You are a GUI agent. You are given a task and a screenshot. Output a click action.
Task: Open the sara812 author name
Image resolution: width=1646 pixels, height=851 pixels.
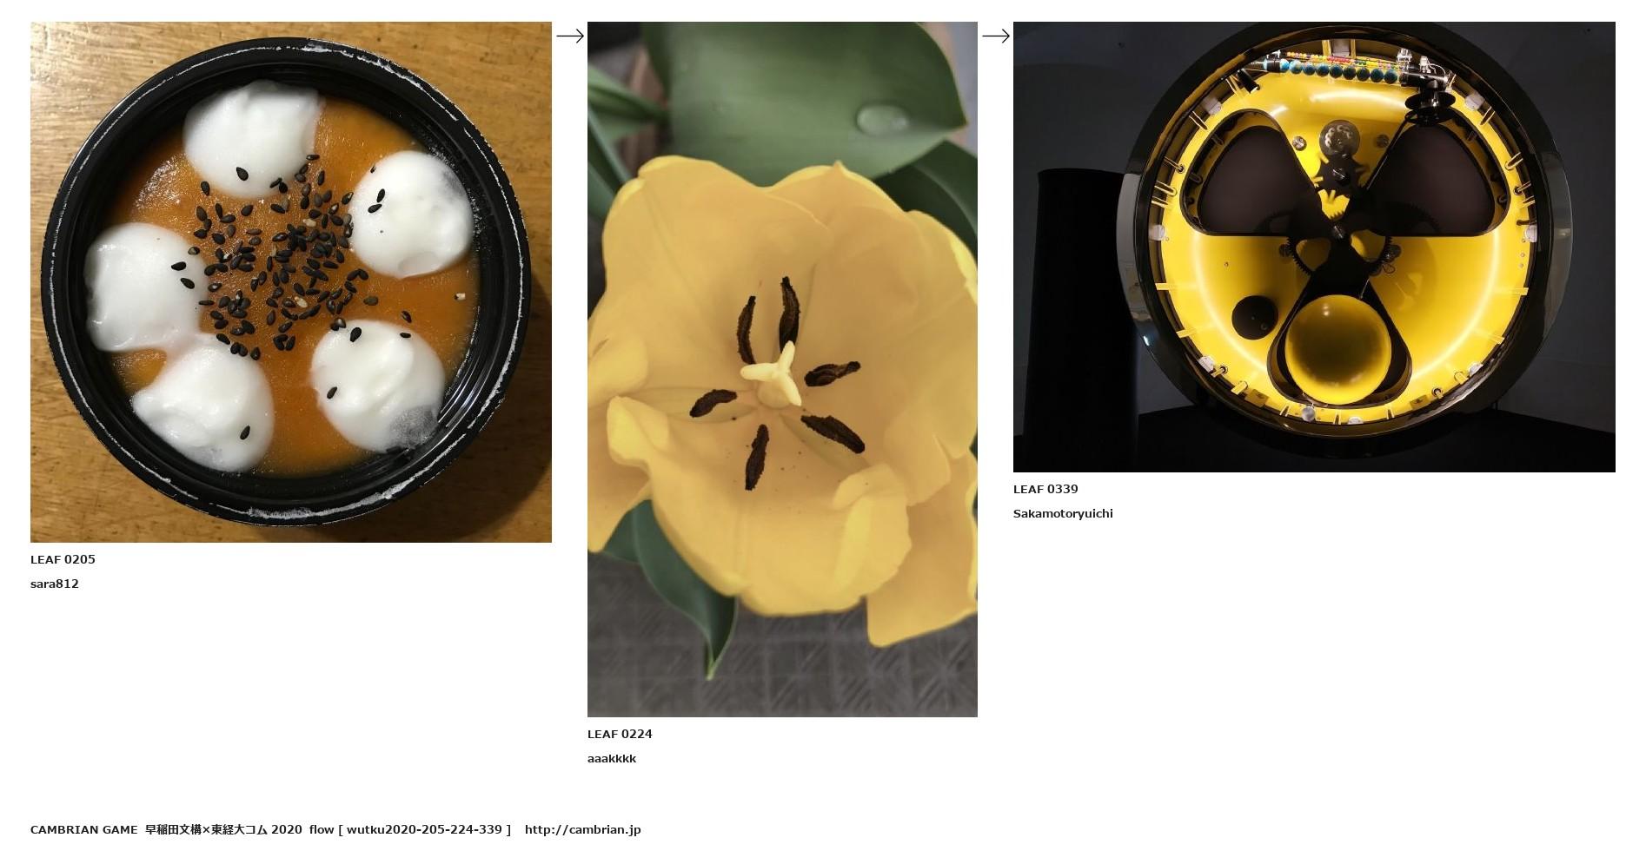(55, 584)
